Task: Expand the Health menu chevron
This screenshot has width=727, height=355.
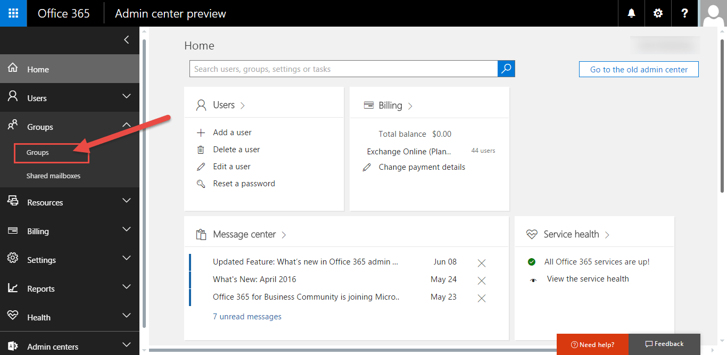Action: 126,316
